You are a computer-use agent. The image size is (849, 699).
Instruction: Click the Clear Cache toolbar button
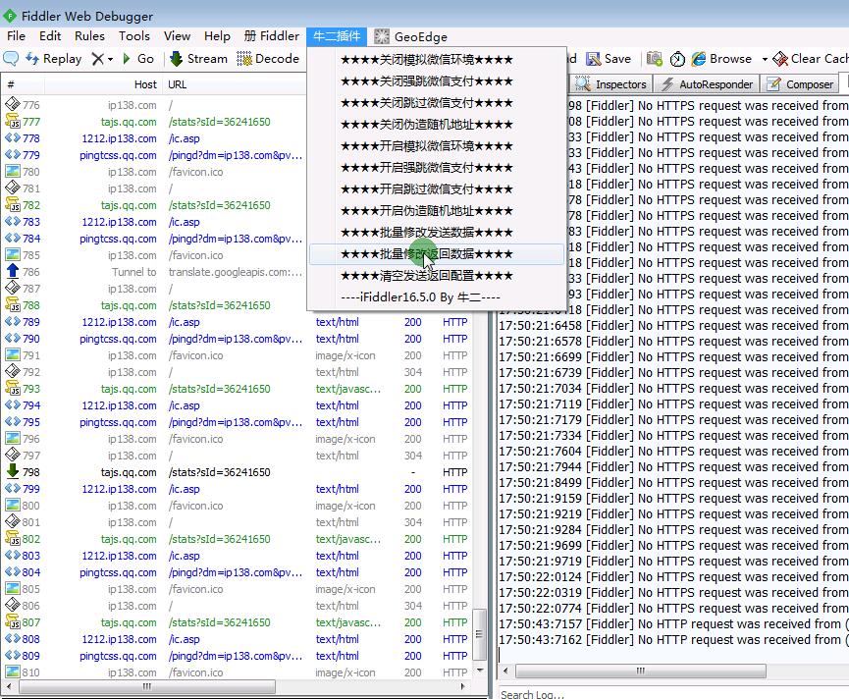(810, 59)
